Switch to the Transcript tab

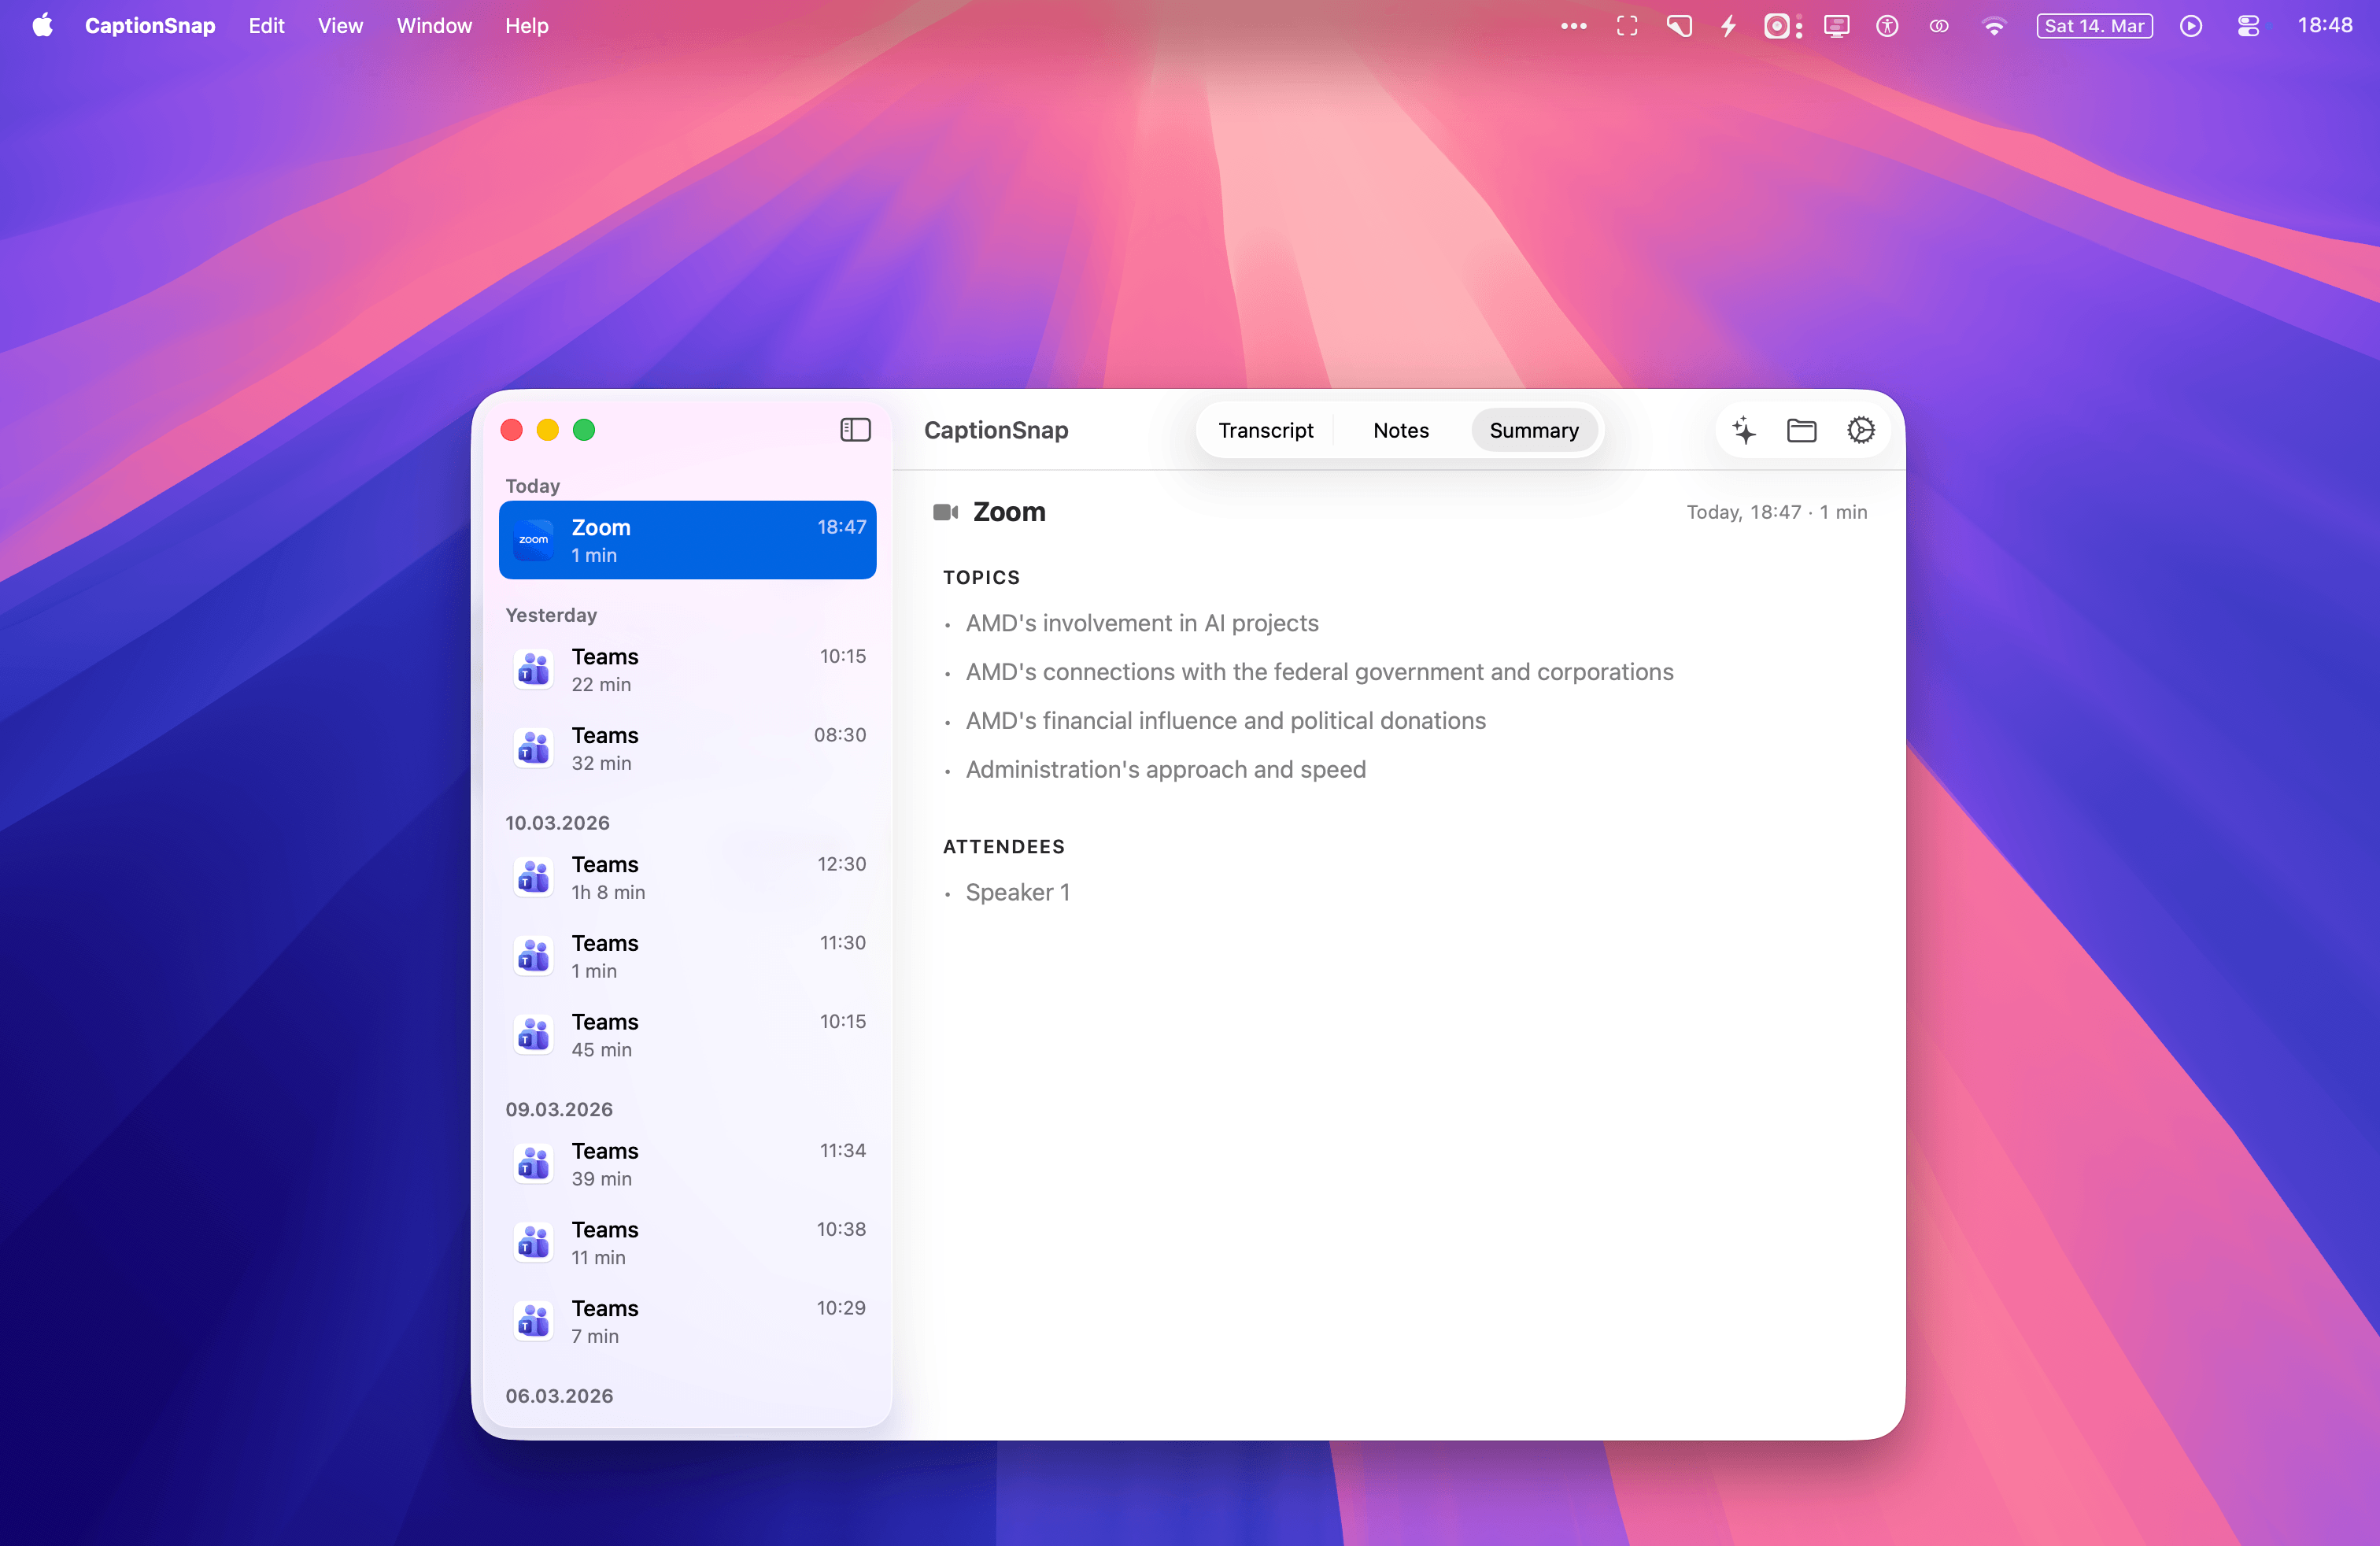click(x=1265, y=431)
